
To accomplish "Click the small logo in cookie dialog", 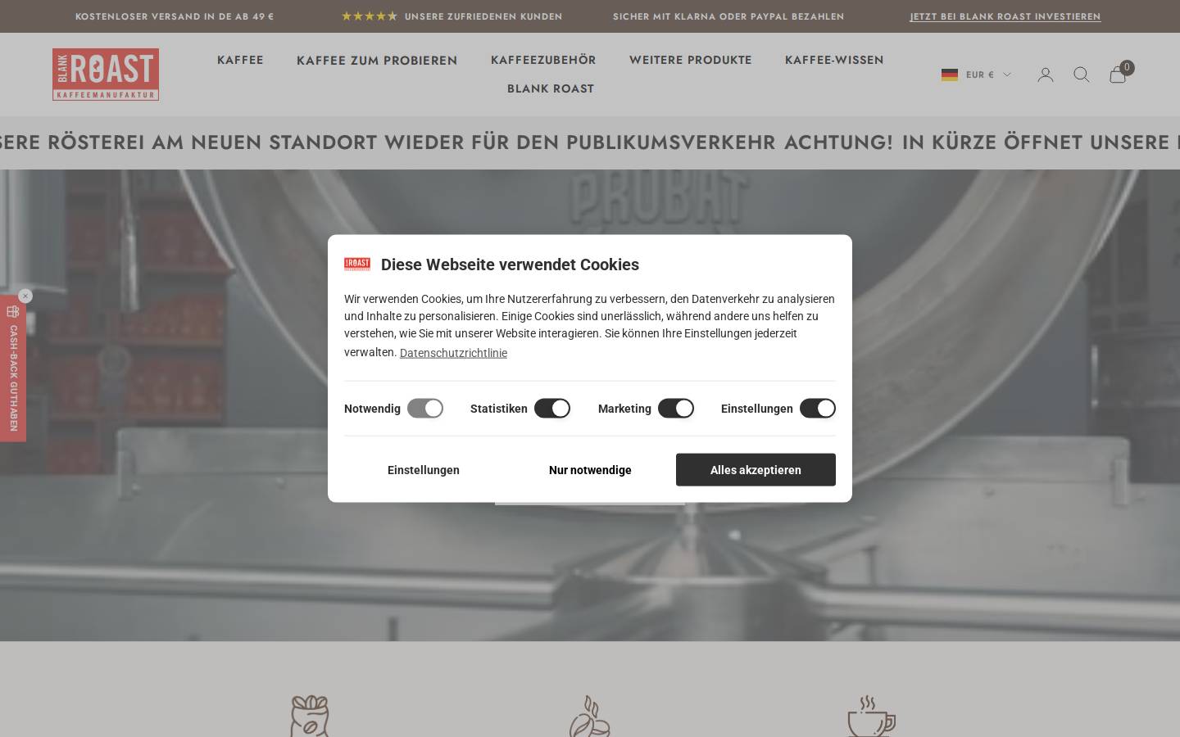I will point(357,264).
